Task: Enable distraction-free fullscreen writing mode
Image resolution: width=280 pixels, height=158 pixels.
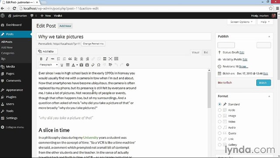Action: pyautogui.click(x=110, y=59)
